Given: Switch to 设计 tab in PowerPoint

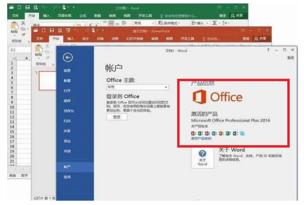Looking at the screenshot, I should tap(85, 38).
